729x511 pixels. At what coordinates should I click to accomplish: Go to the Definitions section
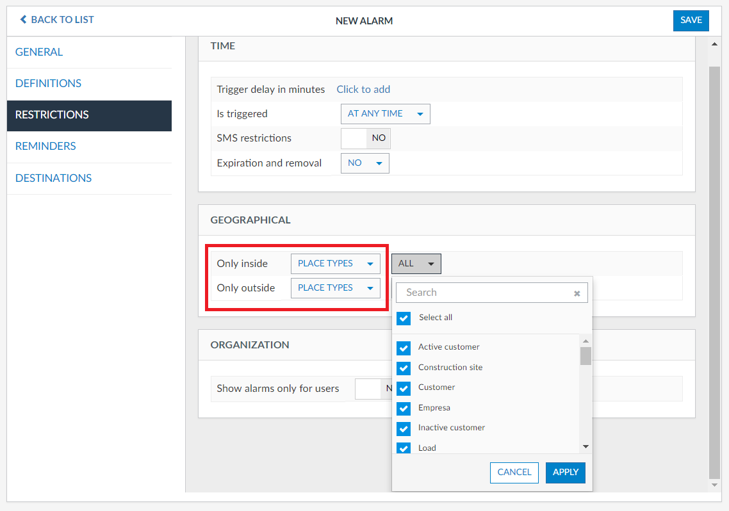(48, 84)
